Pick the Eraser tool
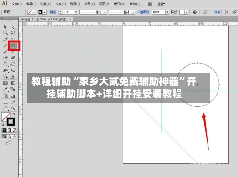The width and height of the screenshot is (238, 177). tap(13, 58)
